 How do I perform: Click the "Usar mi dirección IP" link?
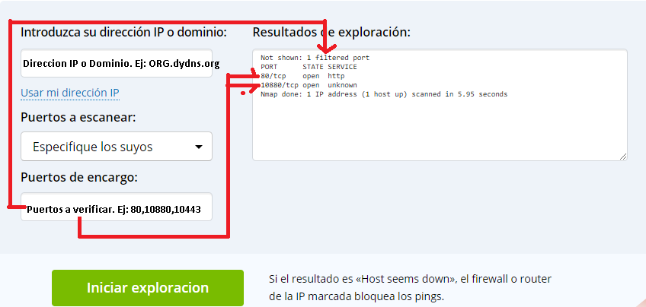69,93
